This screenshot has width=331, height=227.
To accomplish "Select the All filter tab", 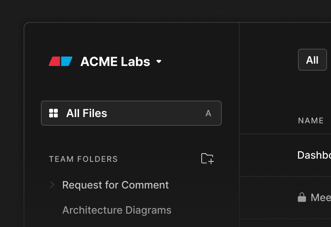I will coord(313,60).
